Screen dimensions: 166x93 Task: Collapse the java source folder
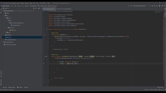7,20
